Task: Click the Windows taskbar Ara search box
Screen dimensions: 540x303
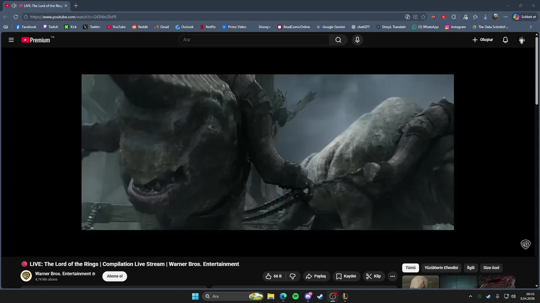Action: click(233, 296)
